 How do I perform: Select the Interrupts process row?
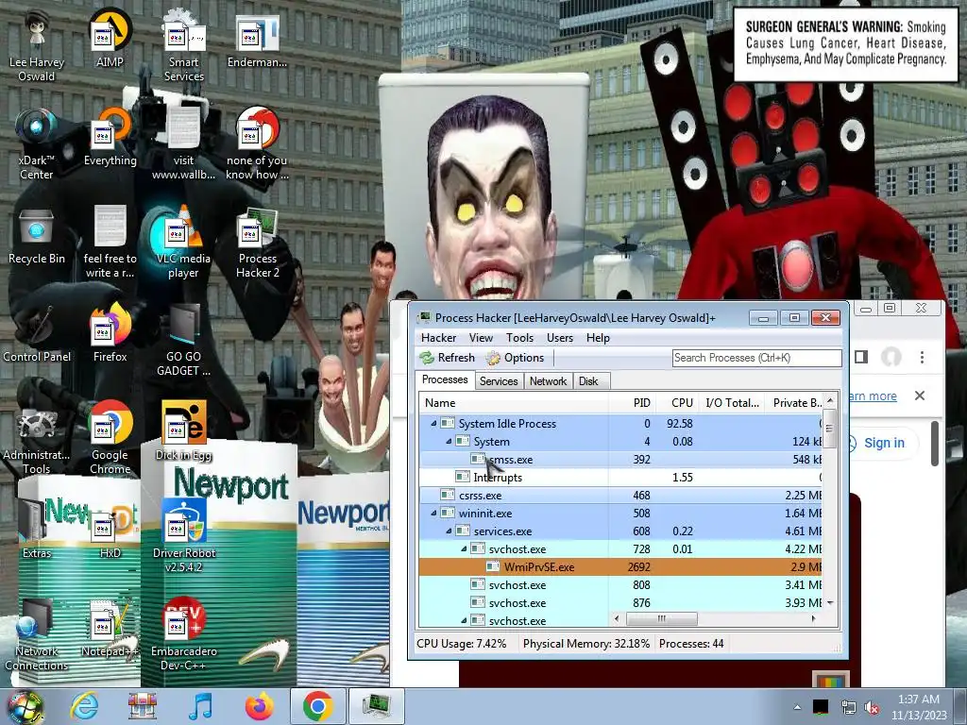pyautogui.click(x=619, y=477)
